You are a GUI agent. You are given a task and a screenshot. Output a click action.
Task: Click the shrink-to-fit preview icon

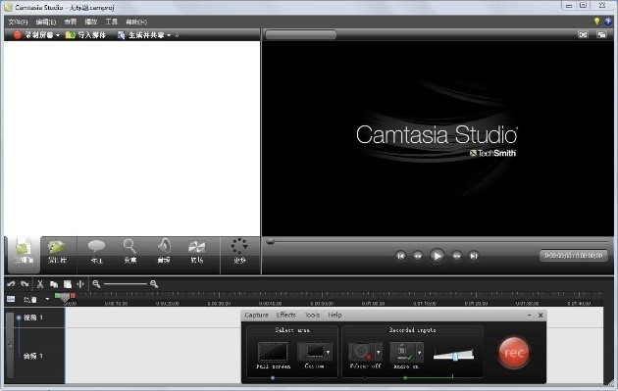click(583, 34)
